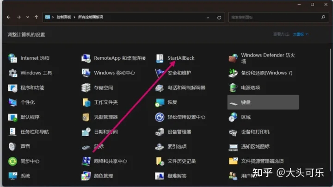The image size is (333, 187).
Task: Open 鼠标 mouse icon
Action: tap(86, 147)
